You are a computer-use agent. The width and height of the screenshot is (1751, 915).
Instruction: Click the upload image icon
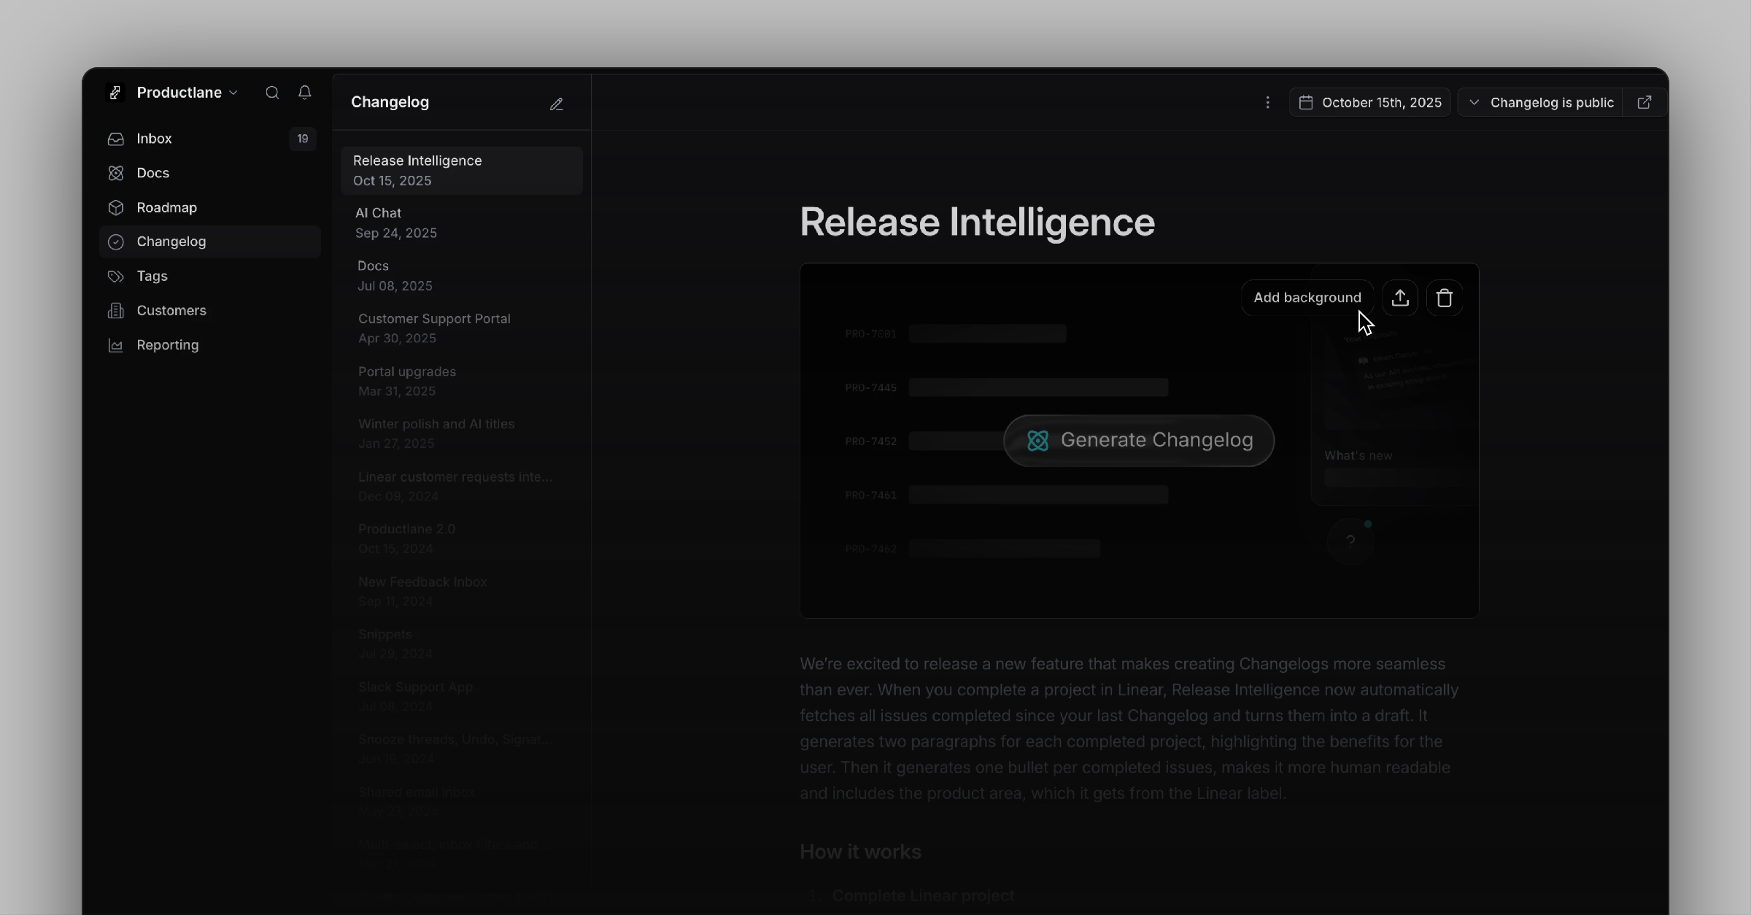(1400, 298)
